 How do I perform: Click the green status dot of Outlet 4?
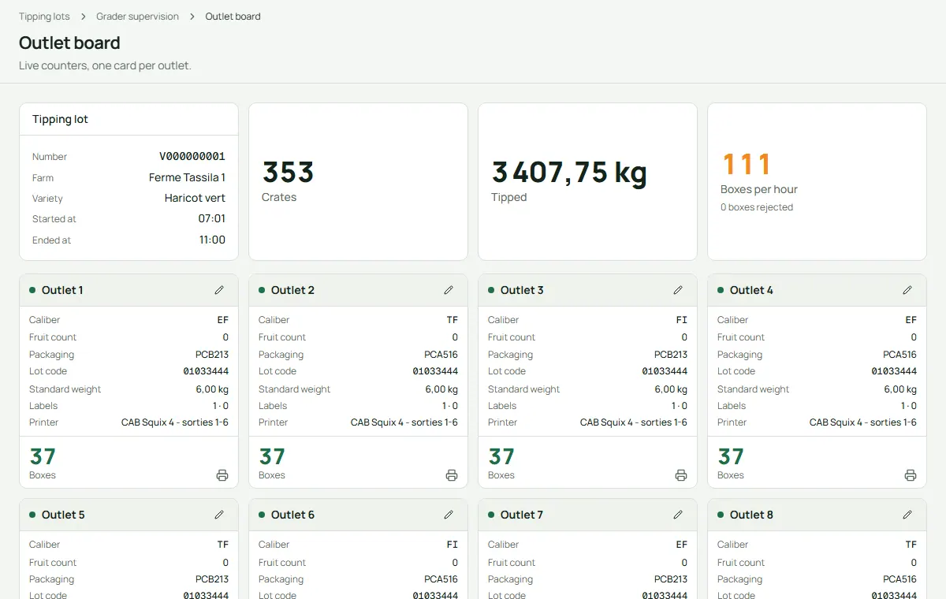721,290
